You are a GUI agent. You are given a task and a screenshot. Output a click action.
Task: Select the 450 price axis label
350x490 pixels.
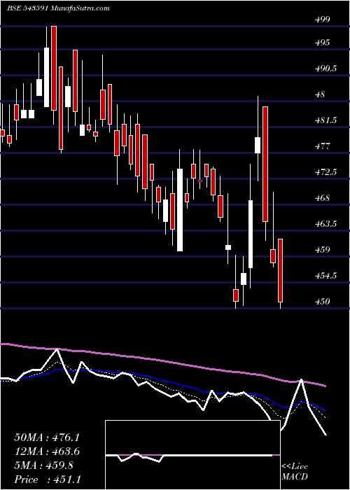point(323,302)
